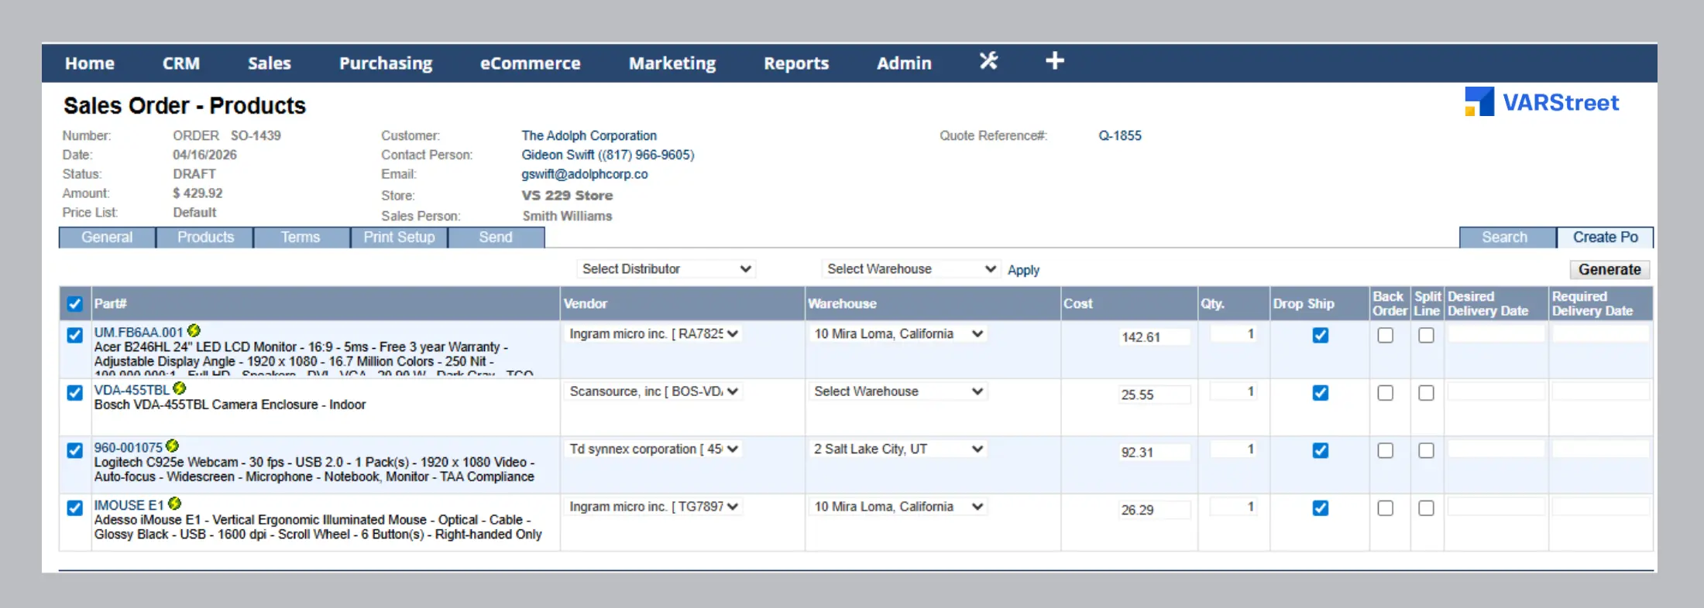
Task: Disable Drop Ship for the Bosch enclosure row
Action: (1321, 393)
